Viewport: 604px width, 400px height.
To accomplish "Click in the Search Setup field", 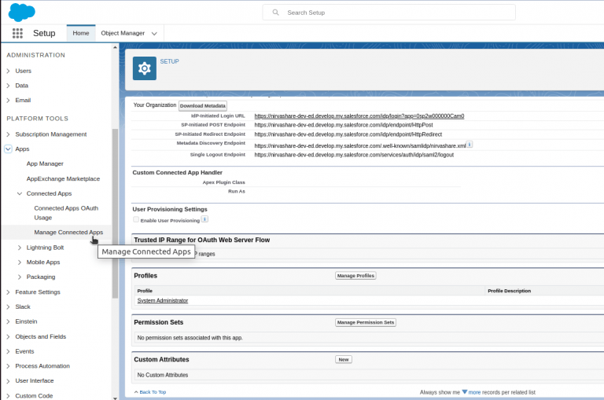I will (x=389, y=13).
